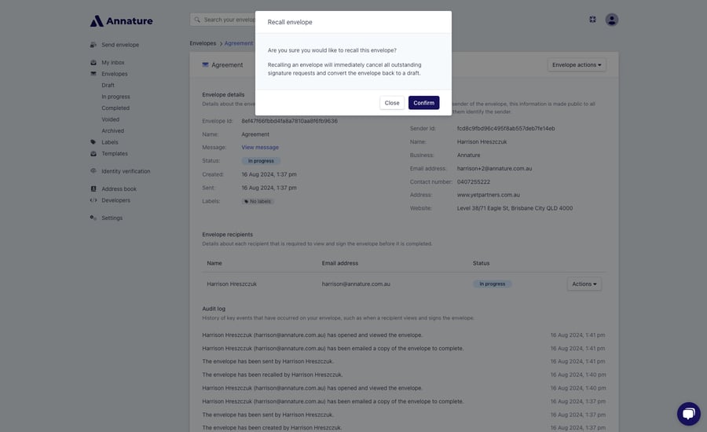Expand the recipient Actions dropdown
Image resolution: width=707 pixels, height=432 pixels.
pos(584,284)
